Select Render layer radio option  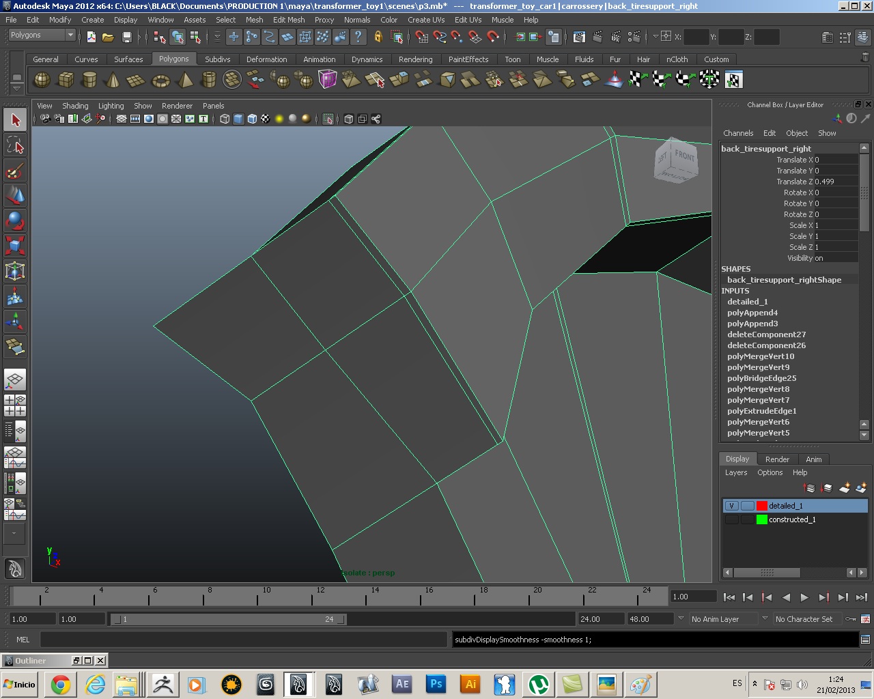(x=777, y=459)
